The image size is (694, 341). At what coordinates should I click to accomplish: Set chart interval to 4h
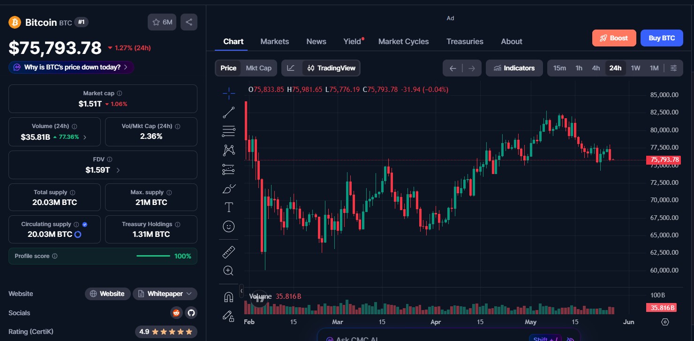[596, 68]
